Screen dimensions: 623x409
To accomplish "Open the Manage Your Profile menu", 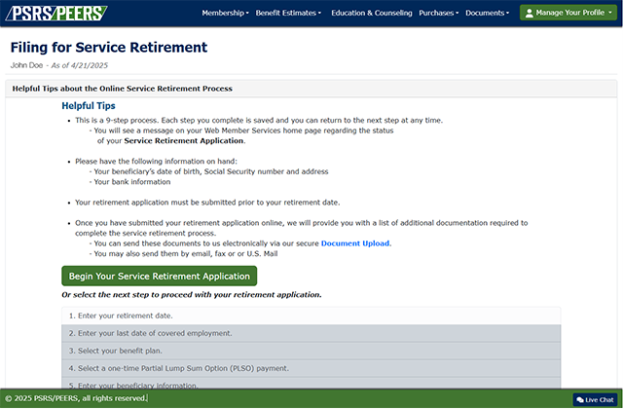I will click(x=568, y=13).
